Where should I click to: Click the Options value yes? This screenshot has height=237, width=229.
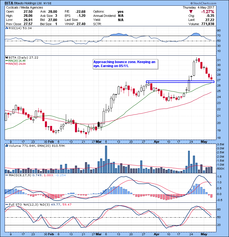[x=121, y=12]
